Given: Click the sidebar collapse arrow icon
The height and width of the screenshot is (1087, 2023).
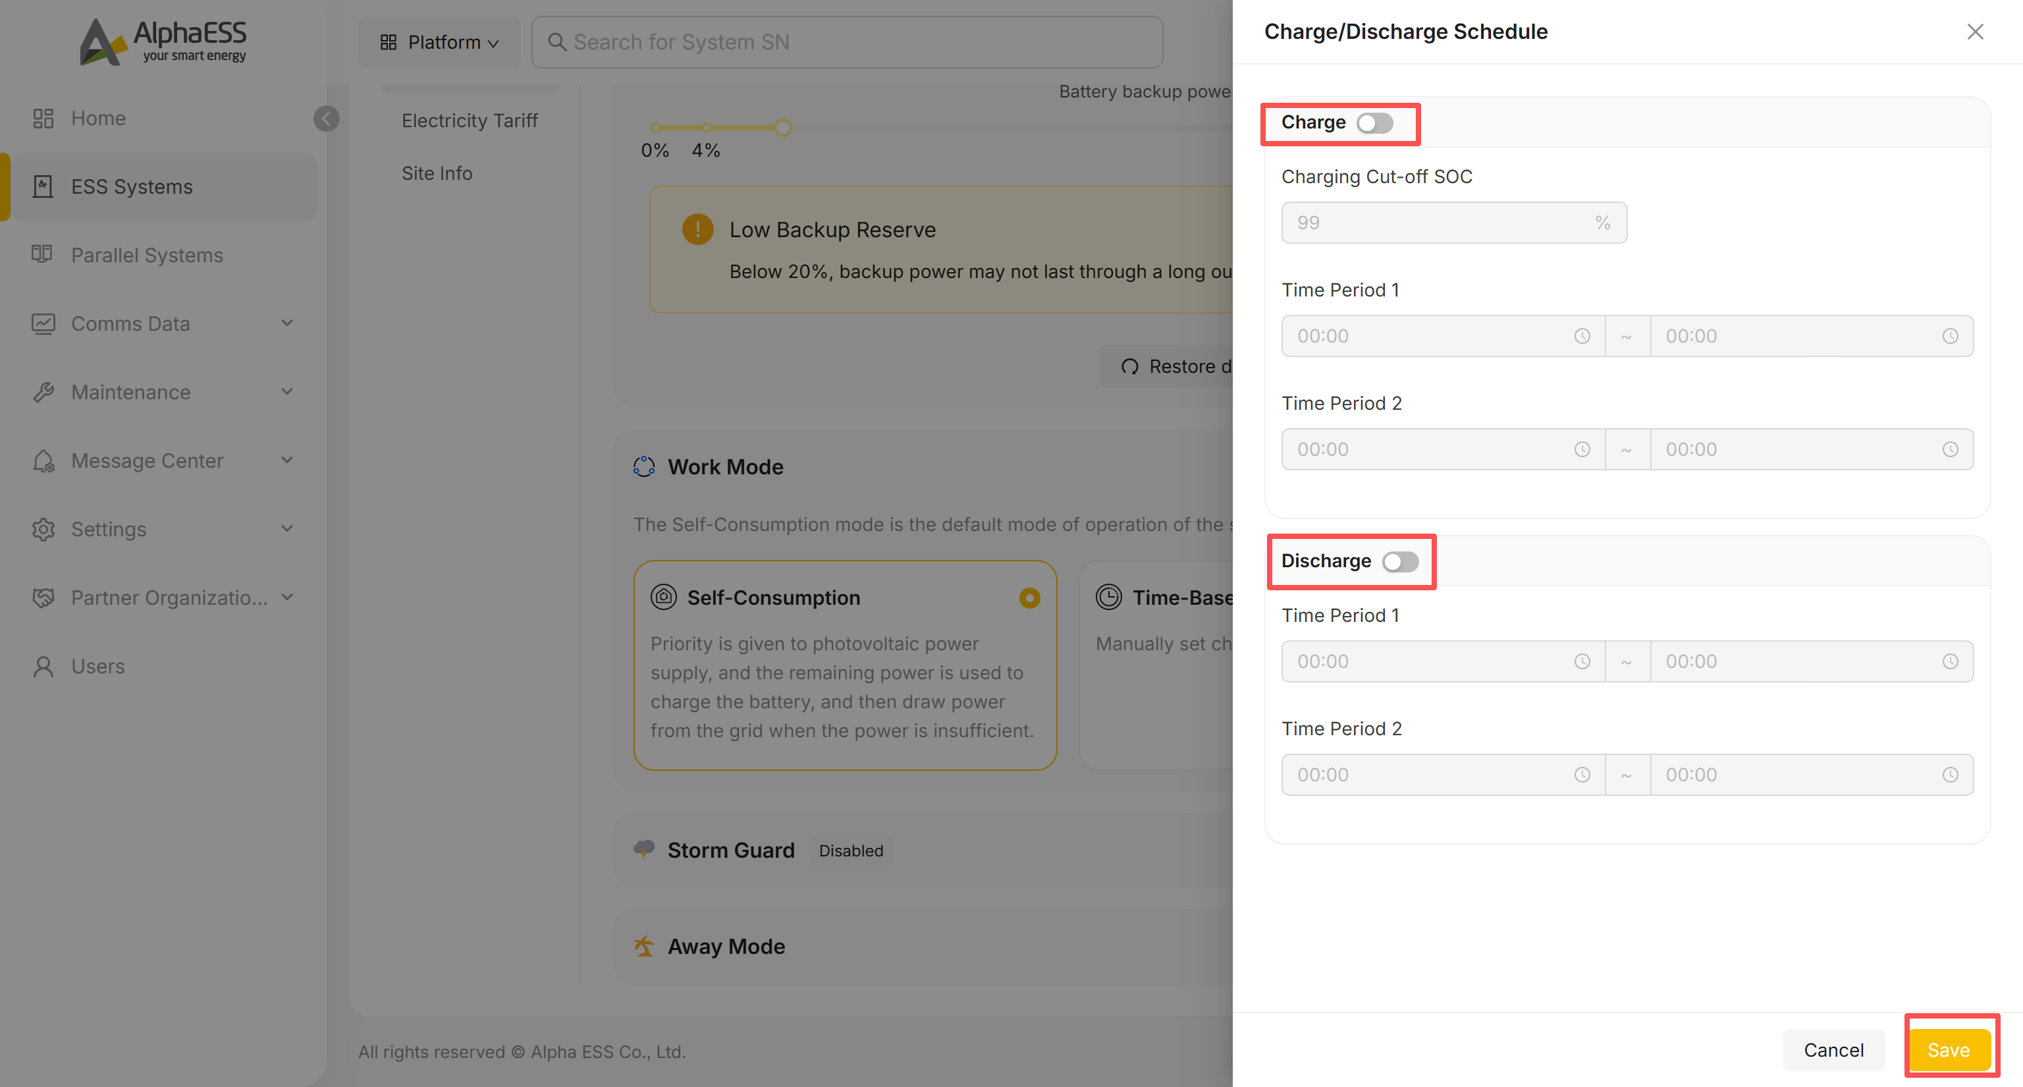Looking at the screenshot, I should (326, 119).
